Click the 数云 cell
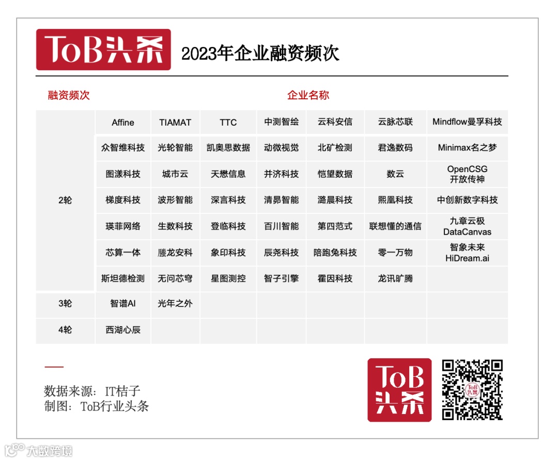 coord(395,174)
